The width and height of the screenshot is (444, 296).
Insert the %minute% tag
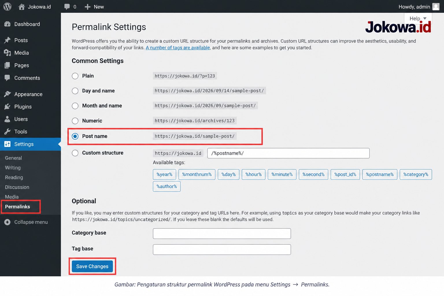point(282,174)
